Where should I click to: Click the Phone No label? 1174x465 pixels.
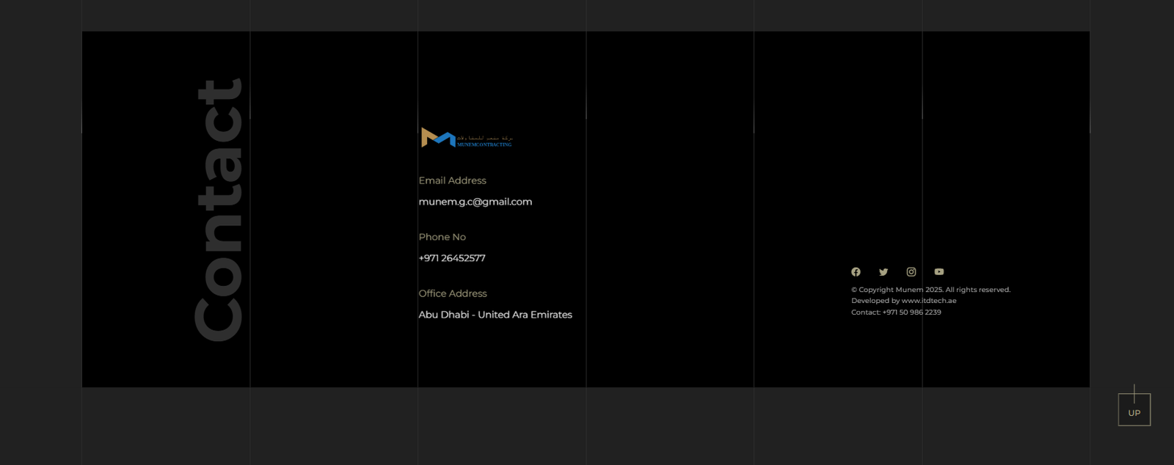(442, 237)
